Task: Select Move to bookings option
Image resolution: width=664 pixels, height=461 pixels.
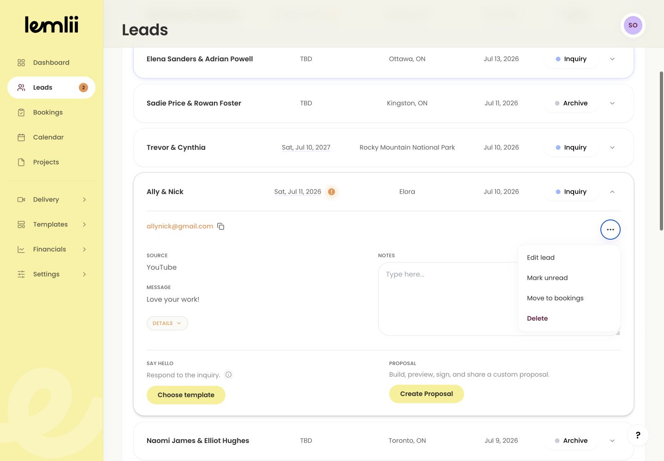Action: pos(569,298)
